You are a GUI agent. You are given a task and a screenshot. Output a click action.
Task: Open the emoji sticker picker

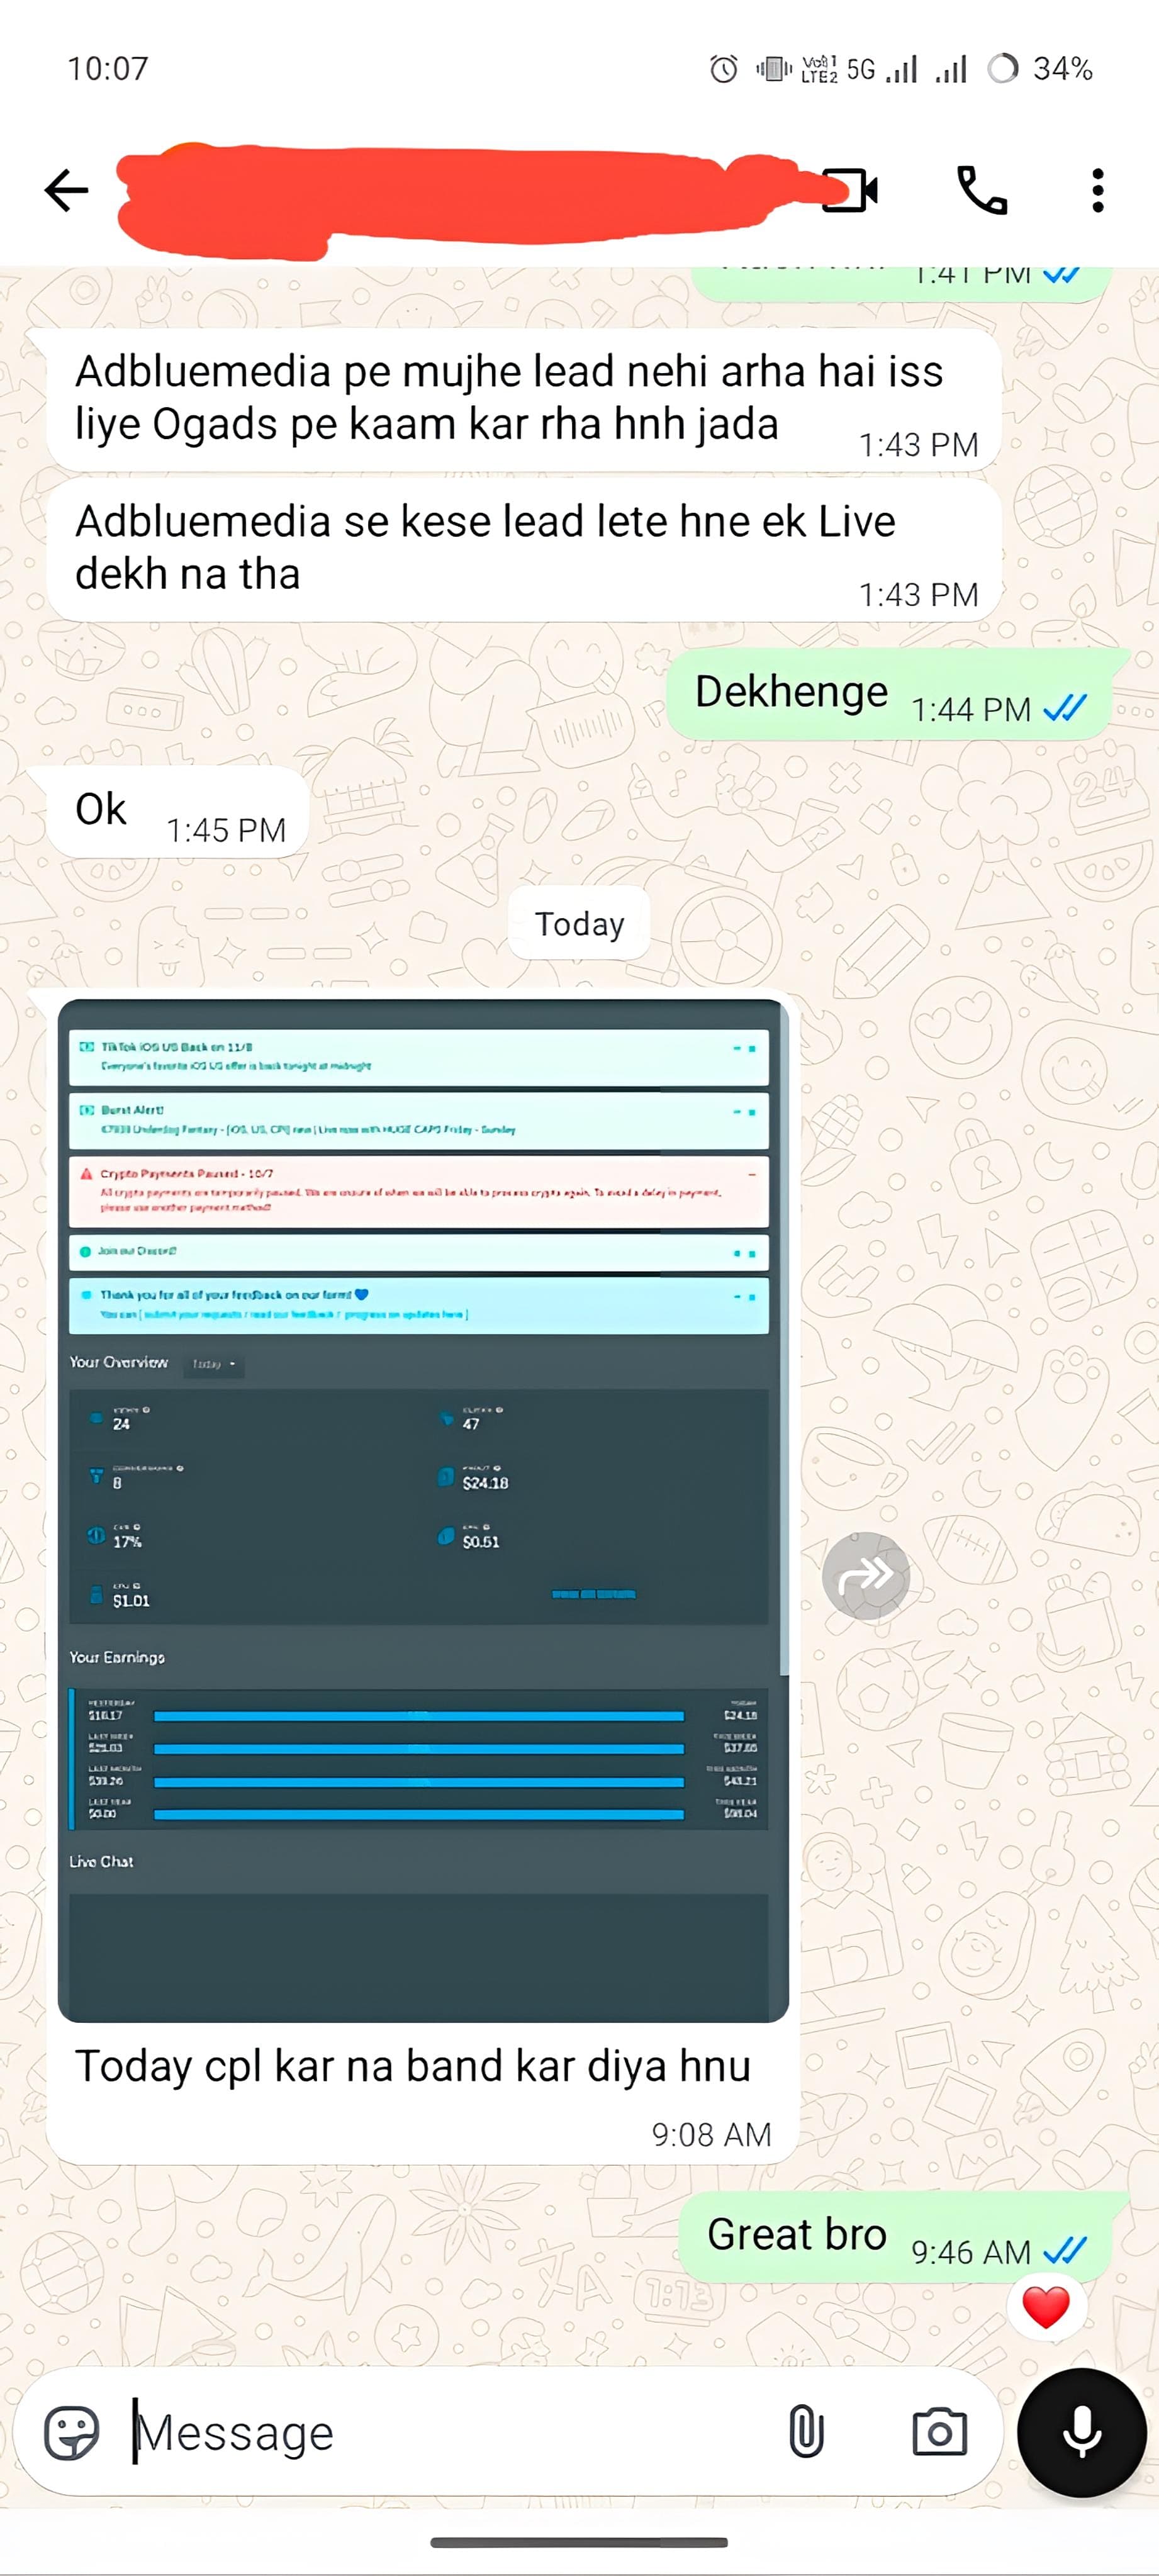tap(72, 2431)
